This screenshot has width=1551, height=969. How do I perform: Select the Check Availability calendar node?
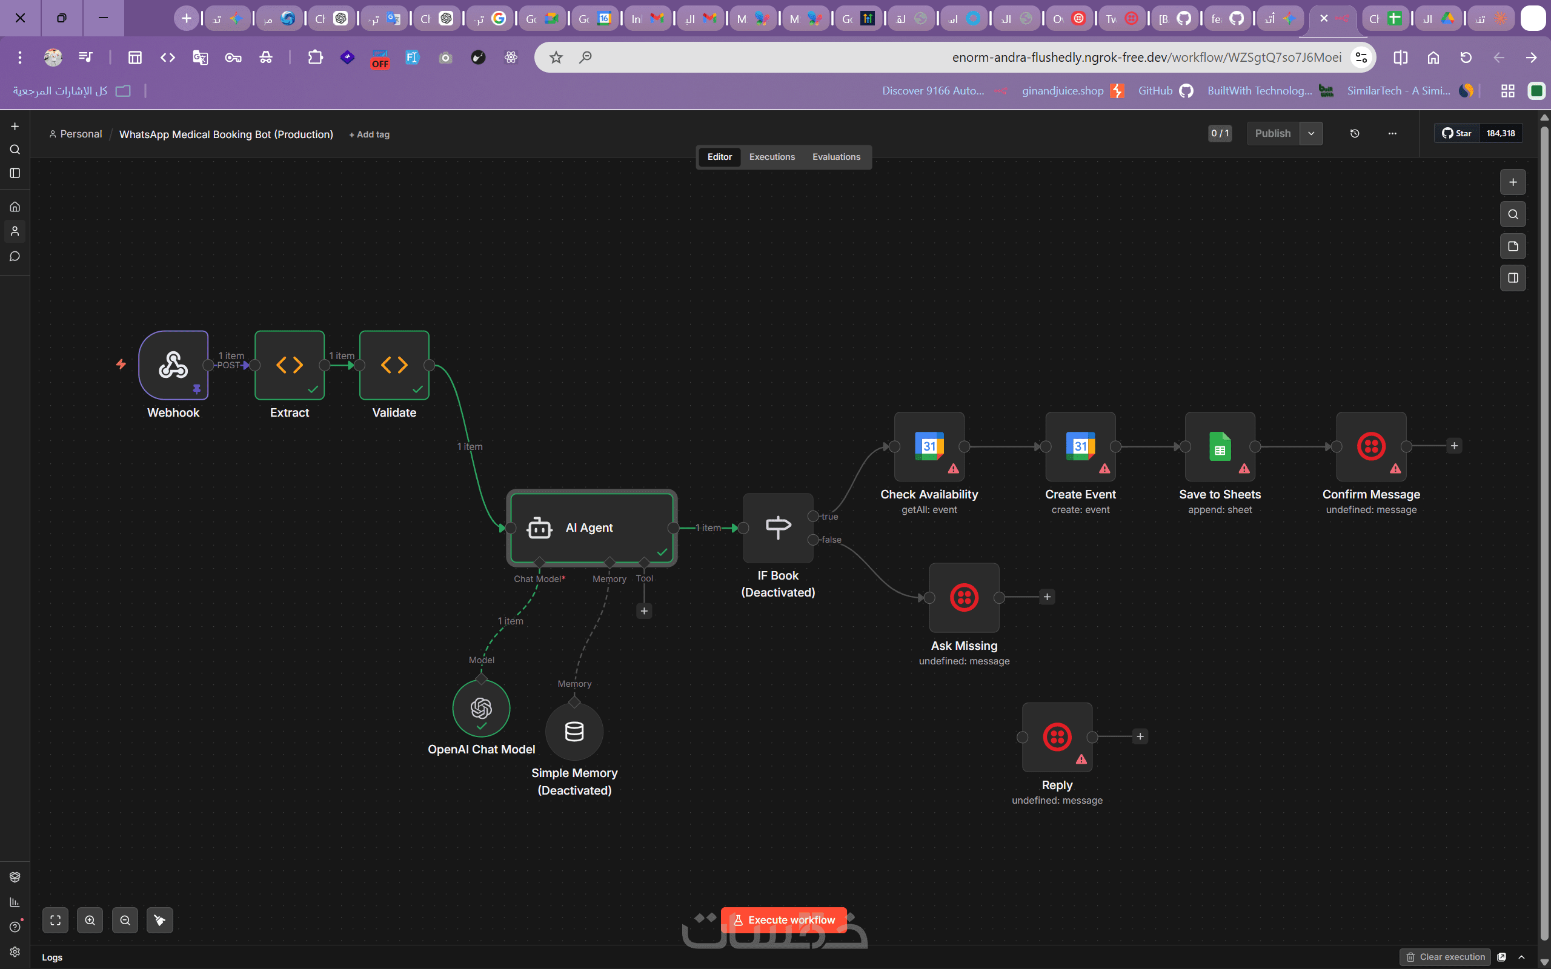pos(929,446)
